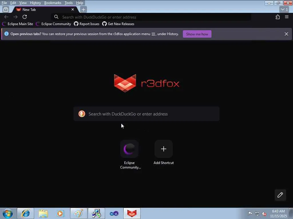This screenshot has width=293, height=219.
Task: Open the r3dfox application hamburger menu
Action: pyautogui.click(x=287, y=17)
